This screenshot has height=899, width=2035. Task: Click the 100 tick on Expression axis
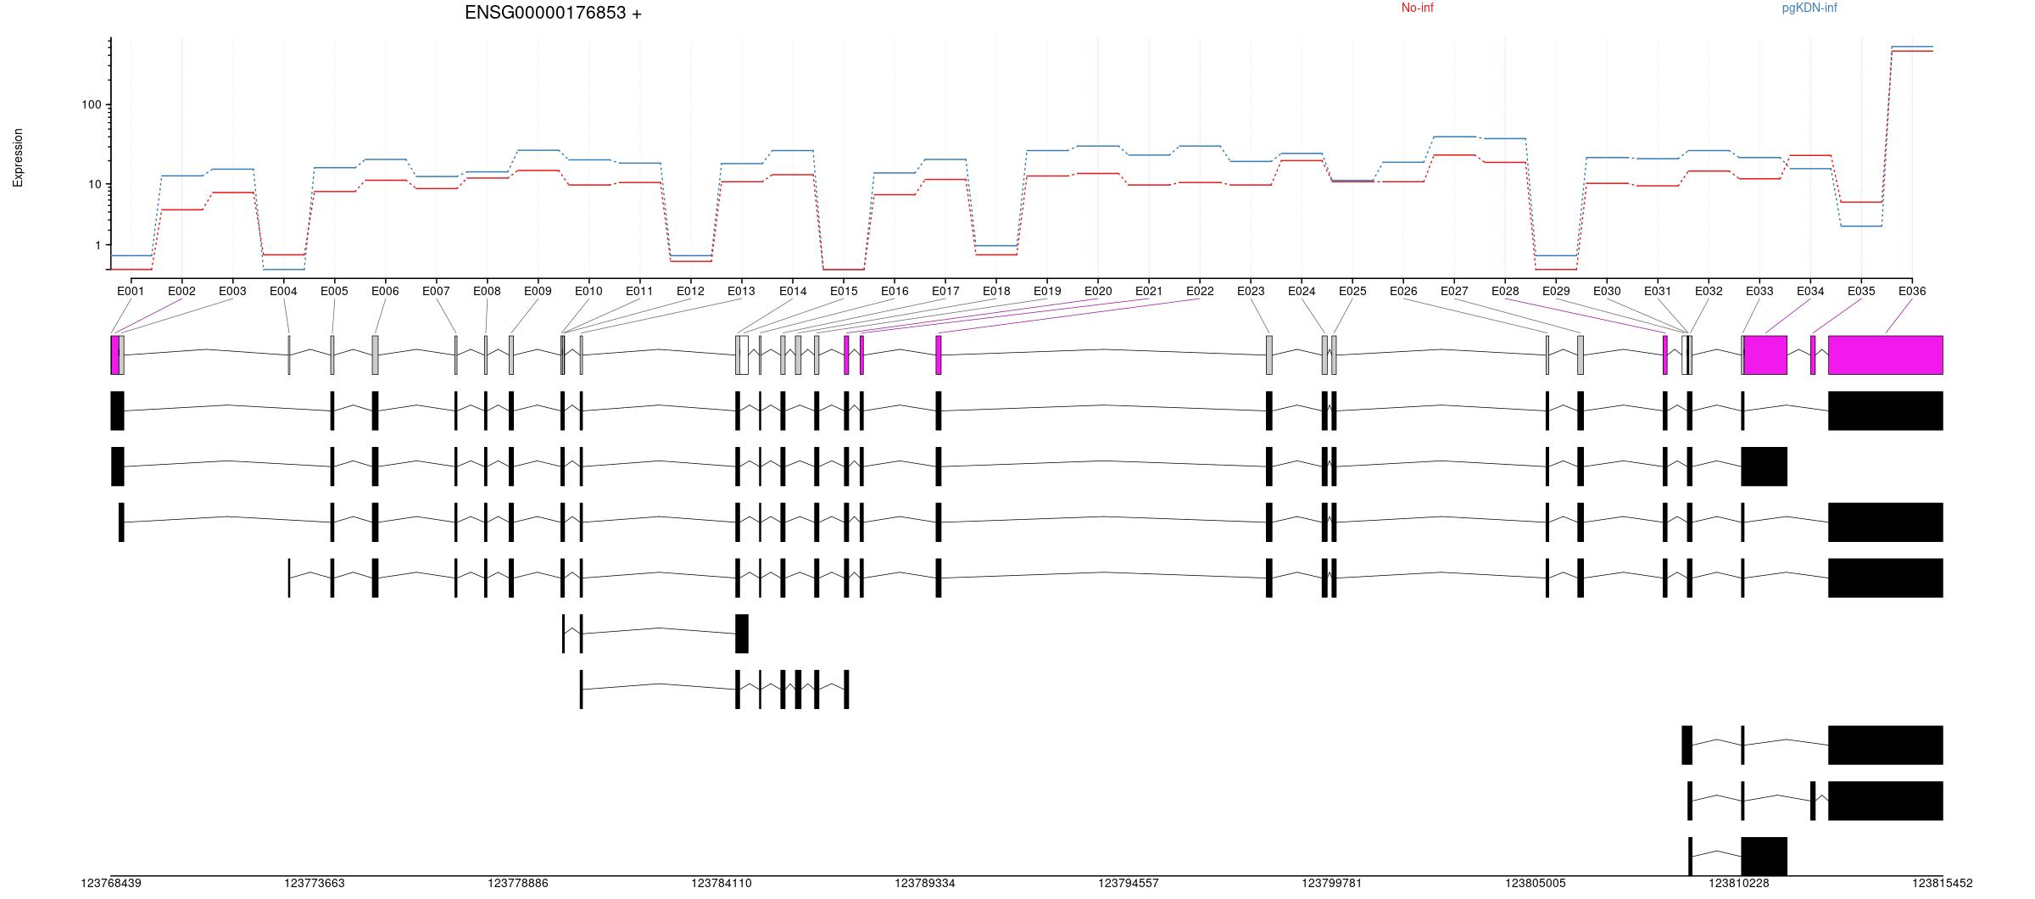[x=91, y=105]
